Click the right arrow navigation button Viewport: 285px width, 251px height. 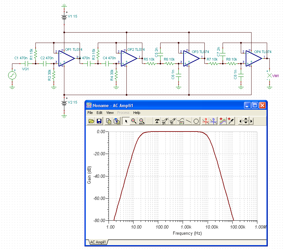(252, 121)
